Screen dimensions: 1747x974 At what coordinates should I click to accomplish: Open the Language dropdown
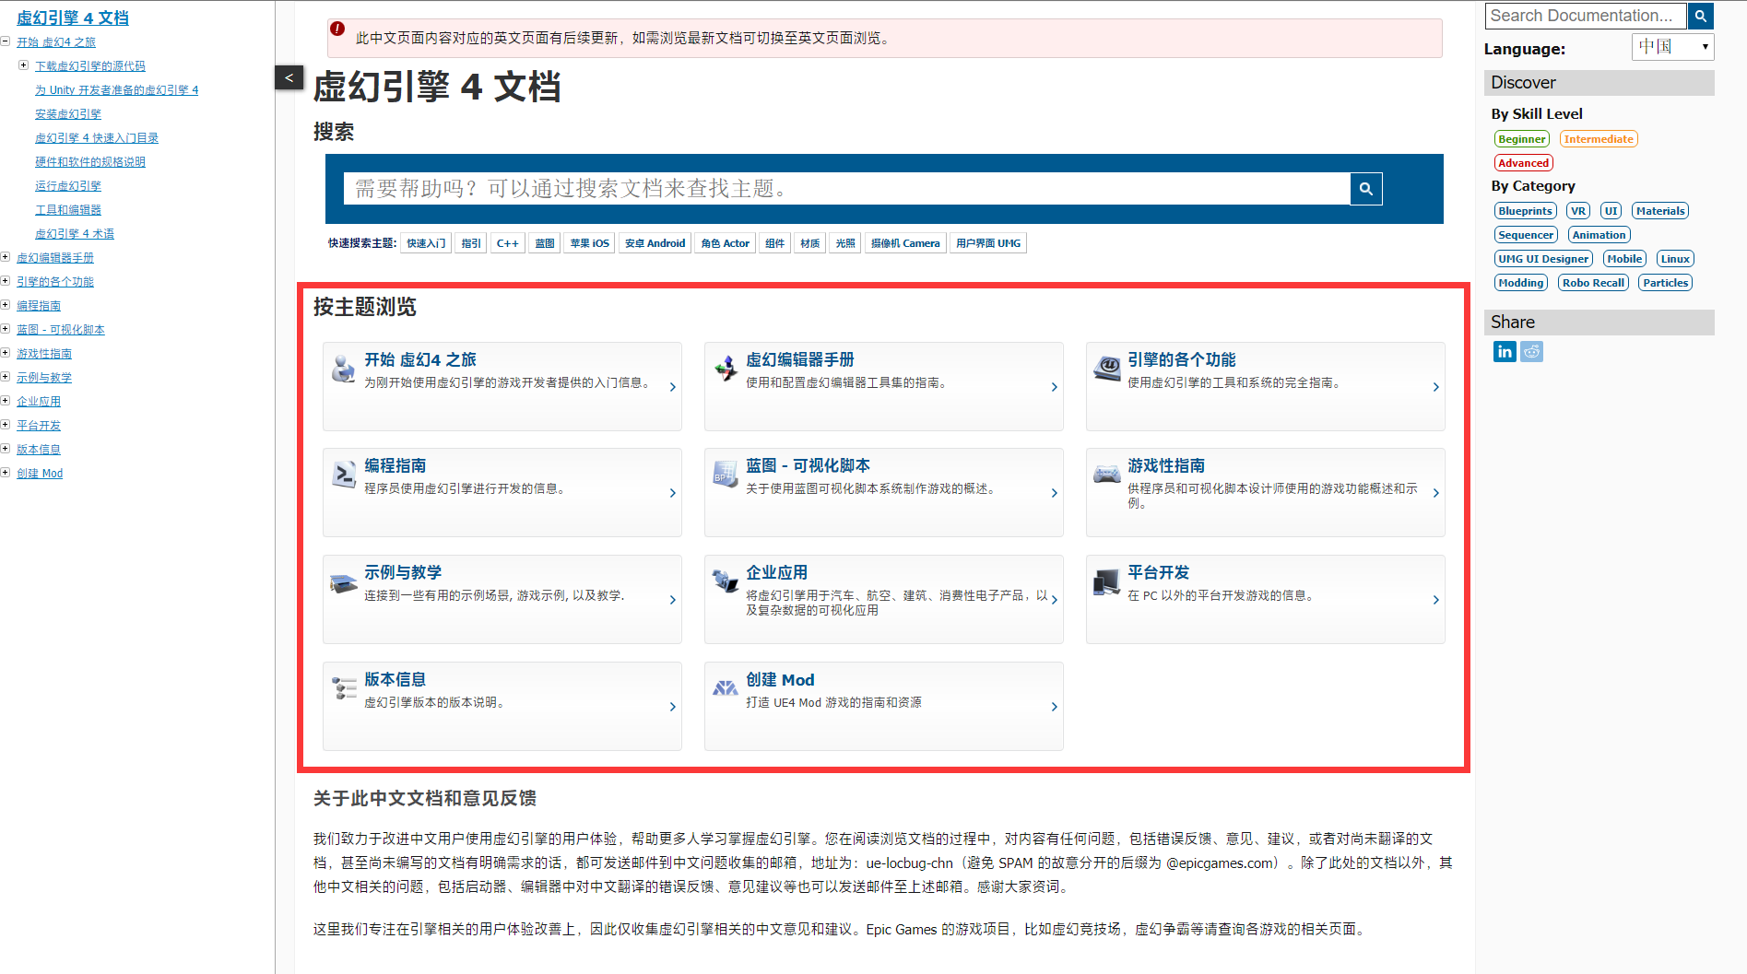tap(1672, 47)
